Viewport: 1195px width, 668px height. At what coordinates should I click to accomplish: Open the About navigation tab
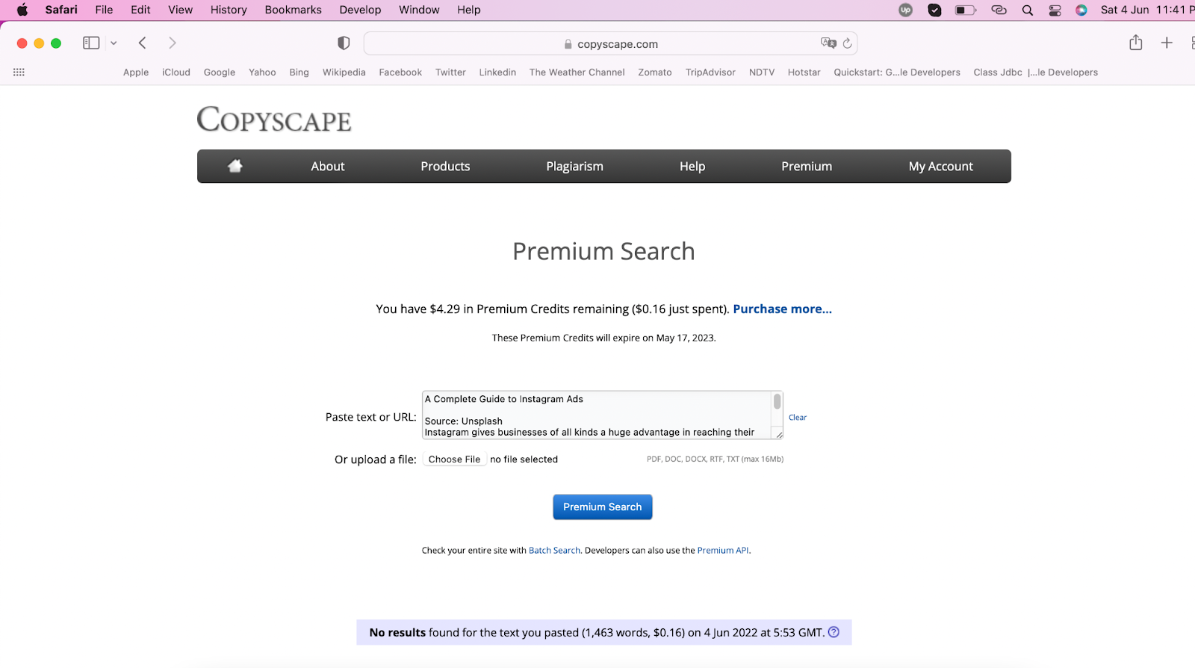(328, 166)
